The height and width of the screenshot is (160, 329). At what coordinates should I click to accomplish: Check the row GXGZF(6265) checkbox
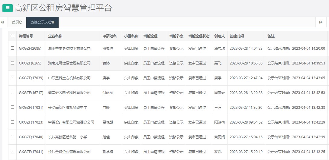tap(13, 63)
